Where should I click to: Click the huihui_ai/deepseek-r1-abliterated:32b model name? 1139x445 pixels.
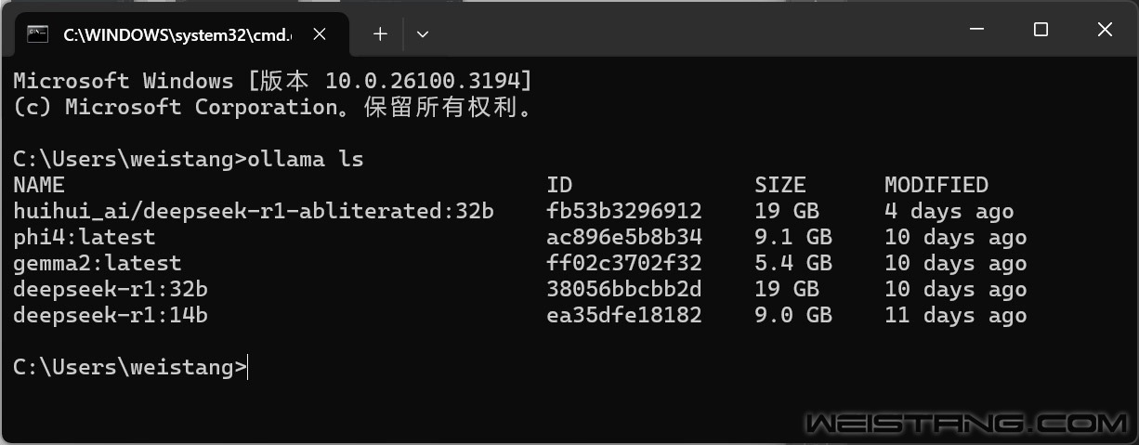[254, 212]
